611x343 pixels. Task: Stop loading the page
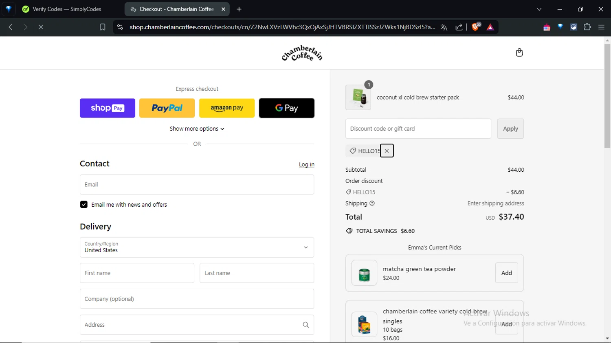pyautogui.click(x=41, y=27)
